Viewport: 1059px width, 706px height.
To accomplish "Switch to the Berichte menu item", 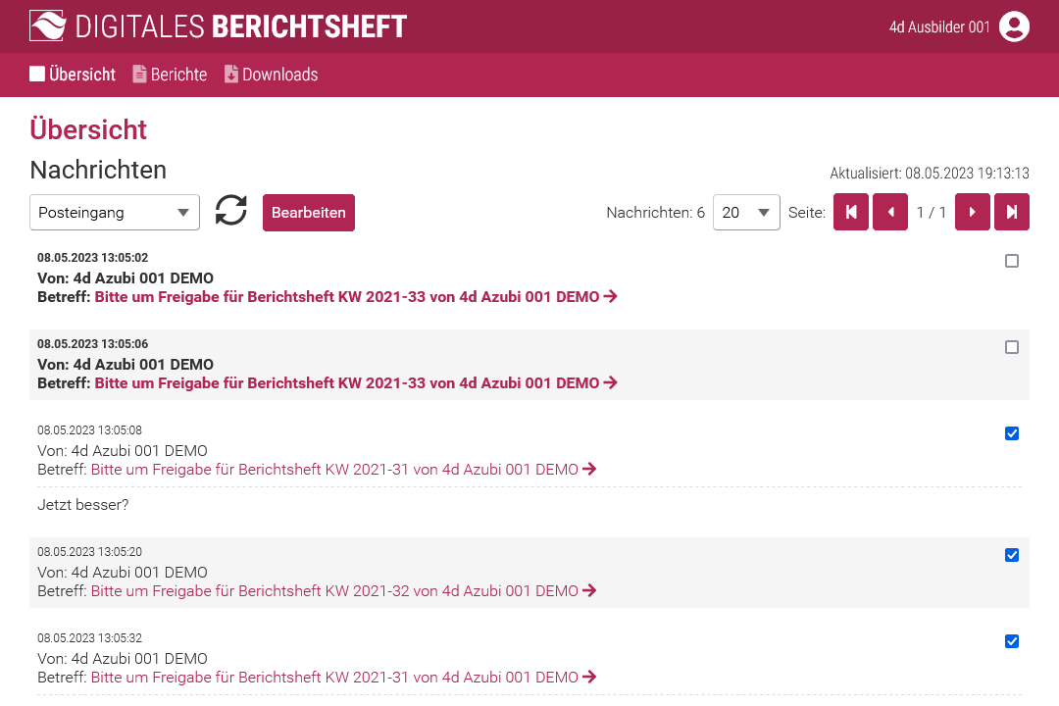I will tap(170, 75).
